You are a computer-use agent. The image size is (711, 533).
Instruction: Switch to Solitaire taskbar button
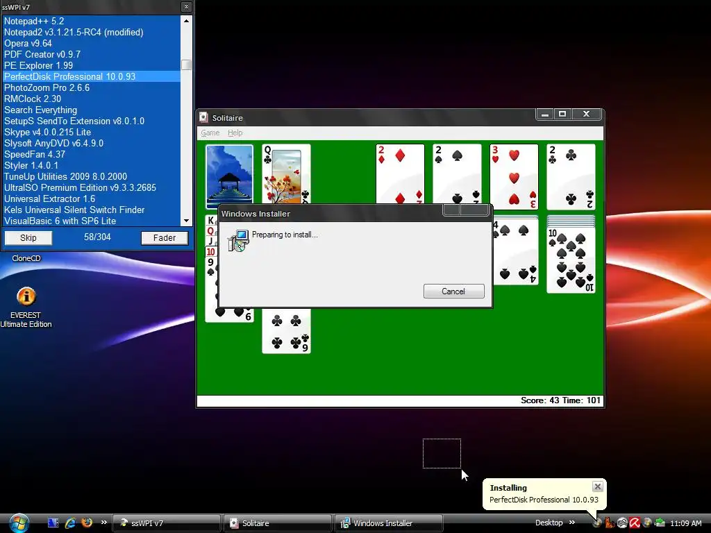tap(278, 523)
